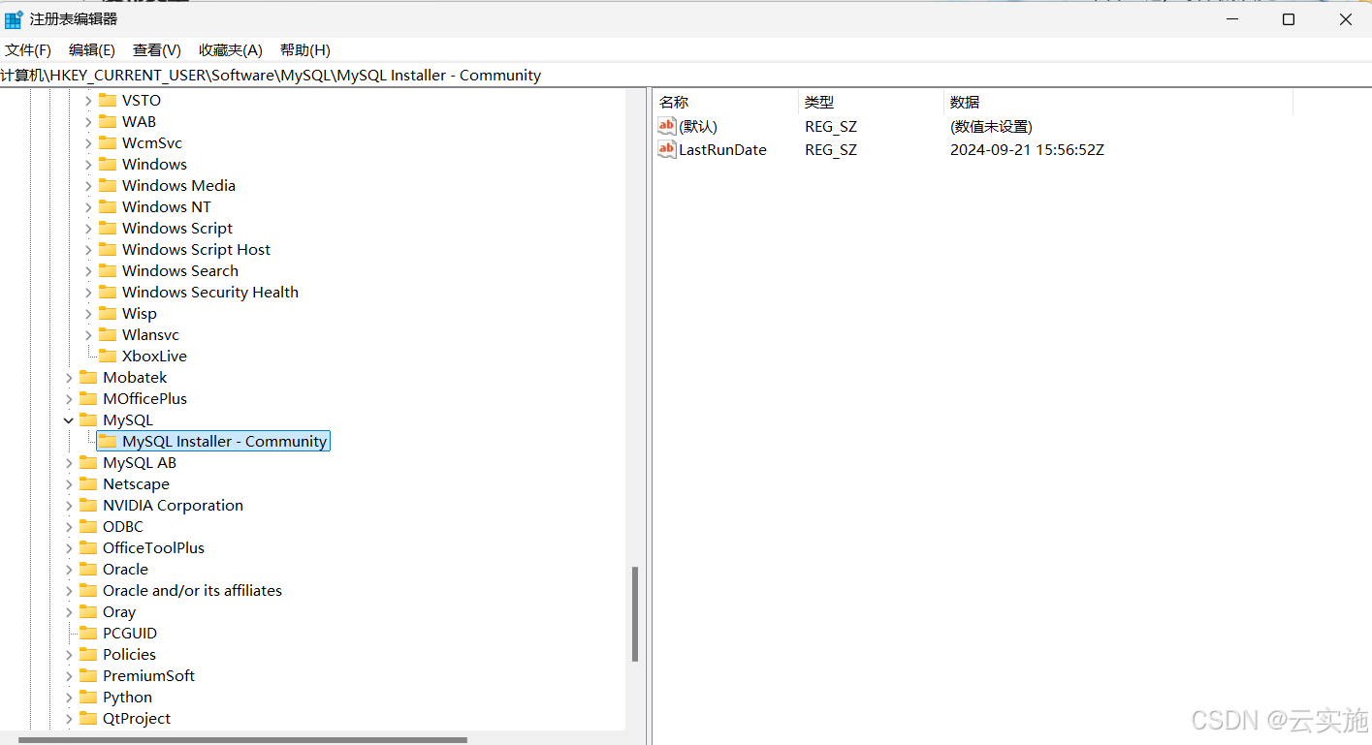Click the VSTO folder icon
This screenshot has height=745, width=1372.
108,101
